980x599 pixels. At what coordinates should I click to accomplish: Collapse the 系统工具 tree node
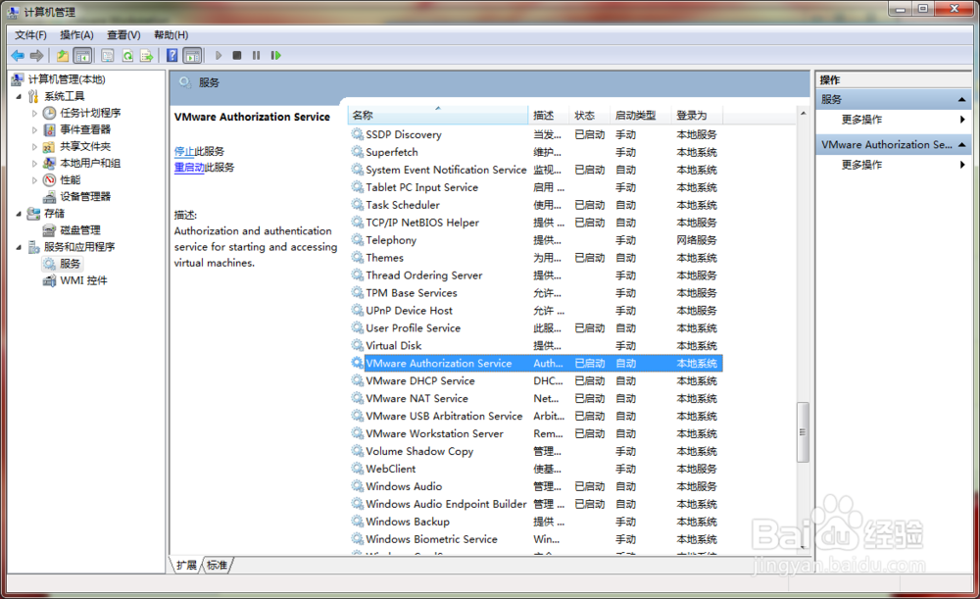(x=19, y=96)
